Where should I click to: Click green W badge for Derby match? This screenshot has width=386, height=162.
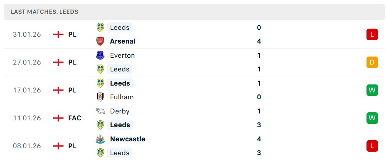tap(372, 118)
